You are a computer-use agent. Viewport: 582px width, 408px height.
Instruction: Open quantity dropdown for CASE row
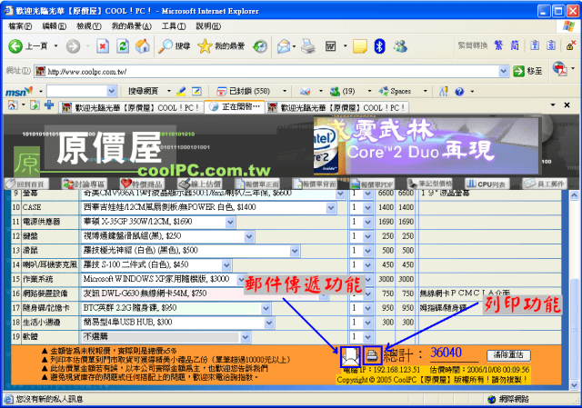pos(367,208)
